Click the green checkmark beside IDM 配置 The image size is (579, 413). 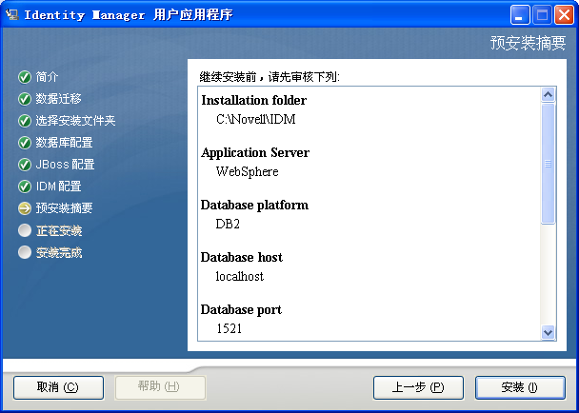25,187
